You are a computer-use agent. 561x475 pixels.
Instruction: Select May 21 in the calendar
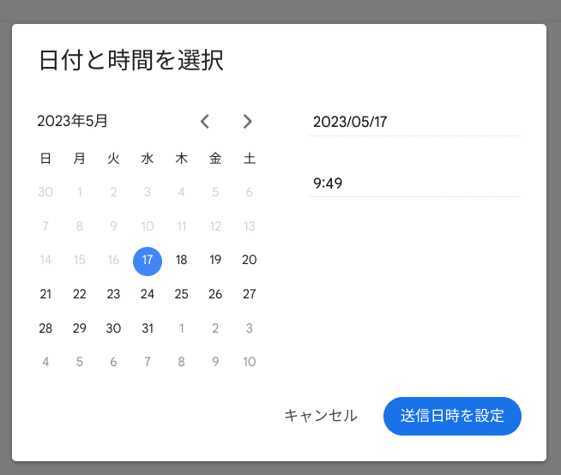(x=45, y=294)
